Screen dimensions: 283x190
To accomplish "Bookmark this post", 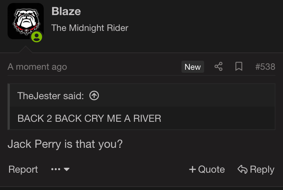I will 238,67.
